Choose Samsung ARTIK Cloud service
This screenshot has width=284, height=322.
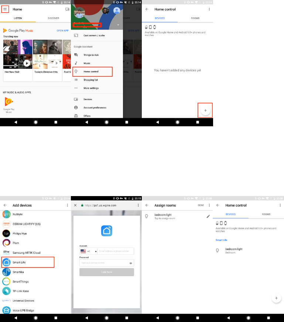pos(35,253)
